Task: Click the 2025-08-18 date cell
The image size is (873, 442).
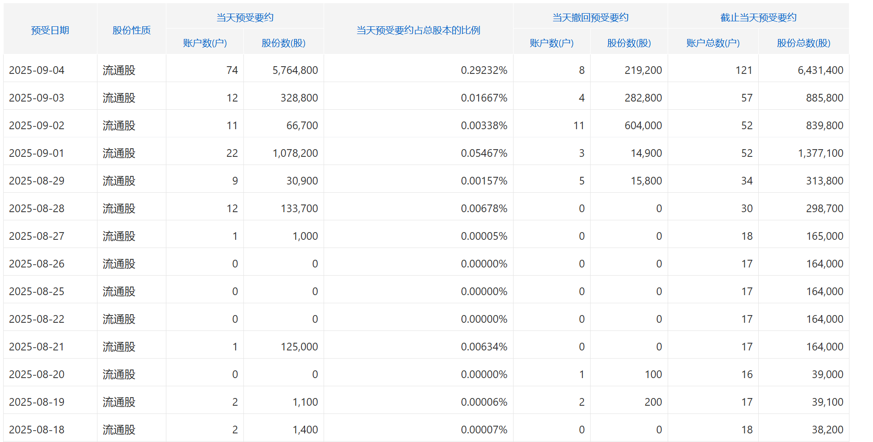Action: click(37, 430)
